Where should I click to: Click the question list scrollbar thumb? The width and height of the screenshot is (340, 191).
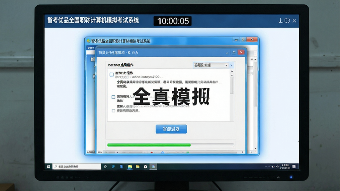232,86
